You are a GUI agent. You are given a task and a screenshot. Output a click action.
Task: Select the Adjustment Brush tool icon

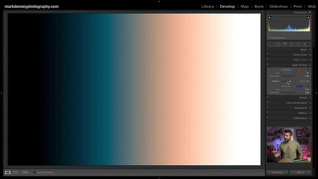coord(306,44)
